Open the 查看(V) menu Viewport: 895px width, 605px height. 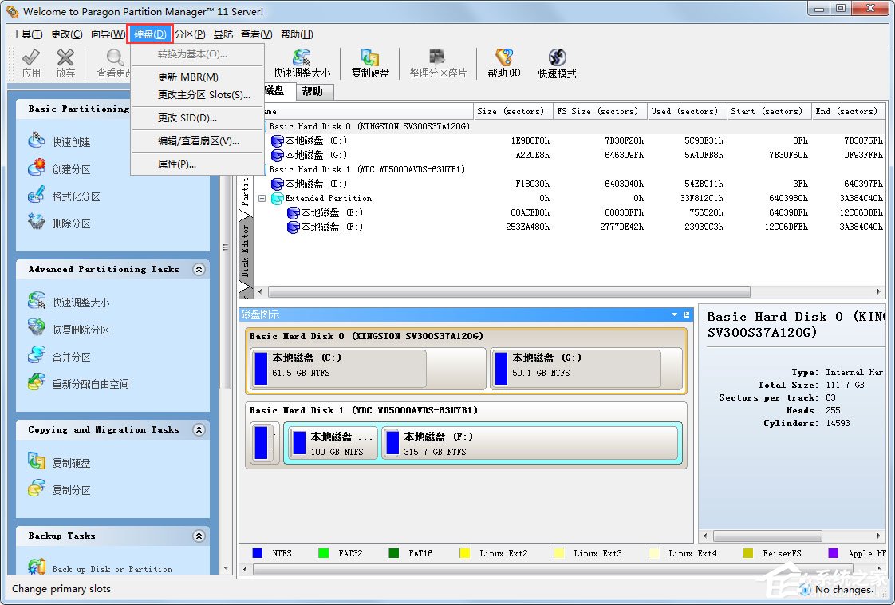(x=256, y=34)
